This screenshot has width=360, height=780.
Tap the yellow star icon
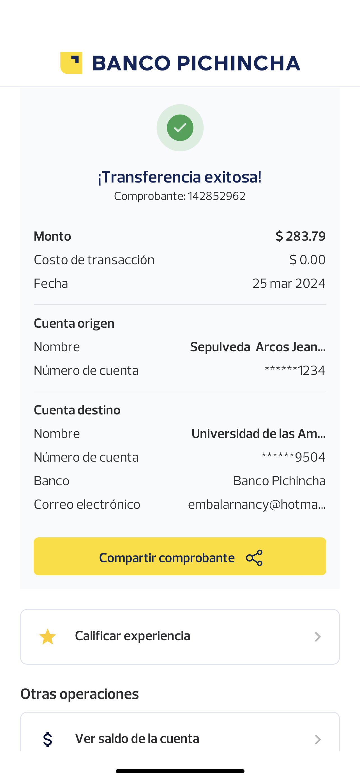click(48, 637)
